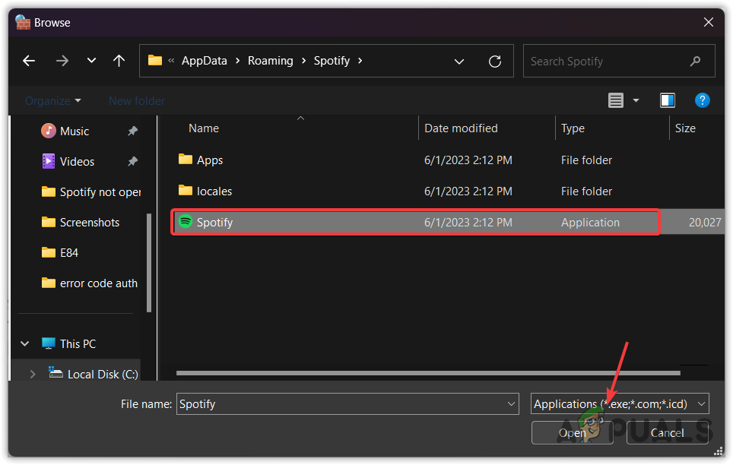Expand the Local Disk (C:) node
The height and width of the screenshot is (465, 733).
pyautogui.click(x=32, y=375)
